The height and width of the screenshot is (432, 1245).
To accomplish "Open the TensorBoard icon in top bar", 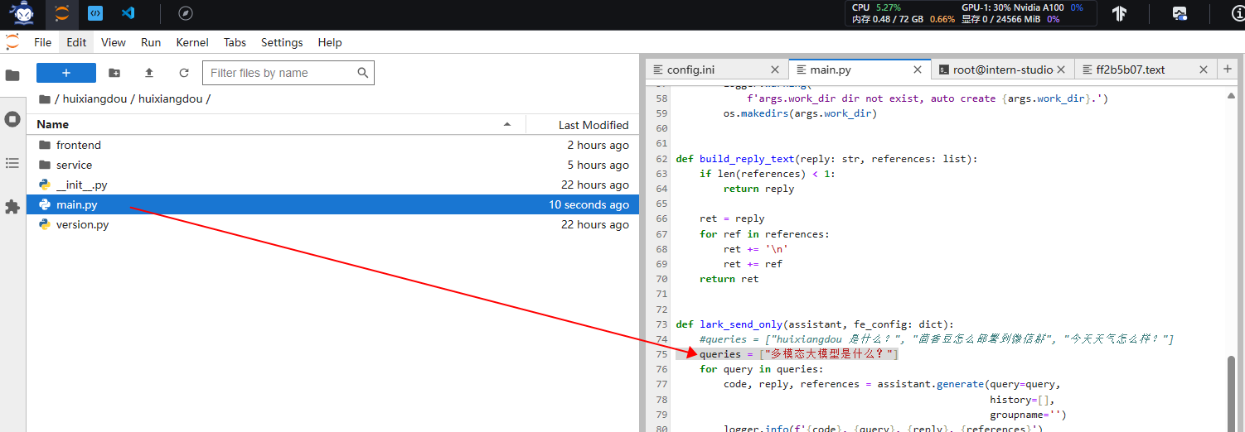I will [x=1120, y=13].
